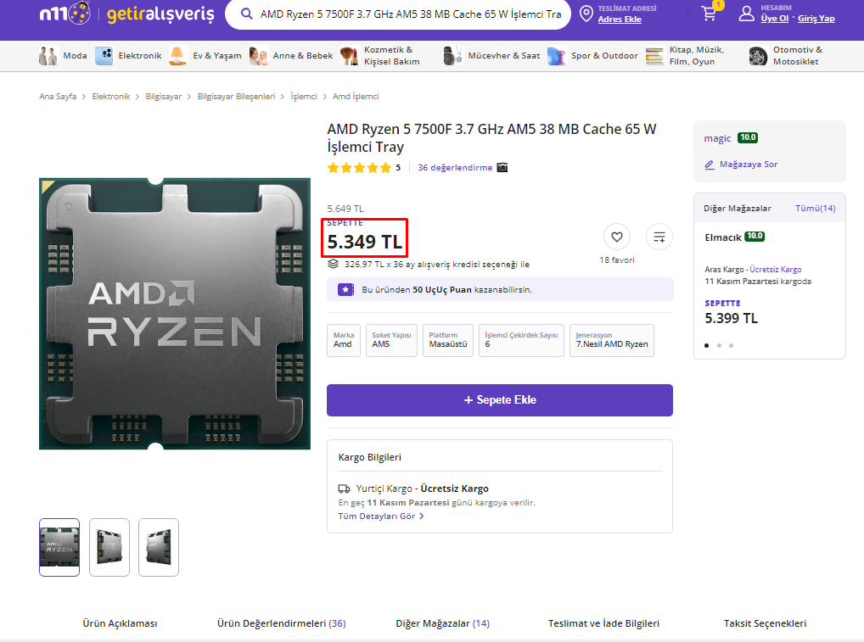Image resolution: width=864 pixels, height=642 pixels.
Task: Click the Mücevher & Saat watch icon
Action: point(453,56)
